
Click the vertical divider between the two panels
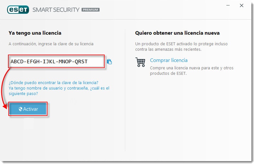(125, 90)
